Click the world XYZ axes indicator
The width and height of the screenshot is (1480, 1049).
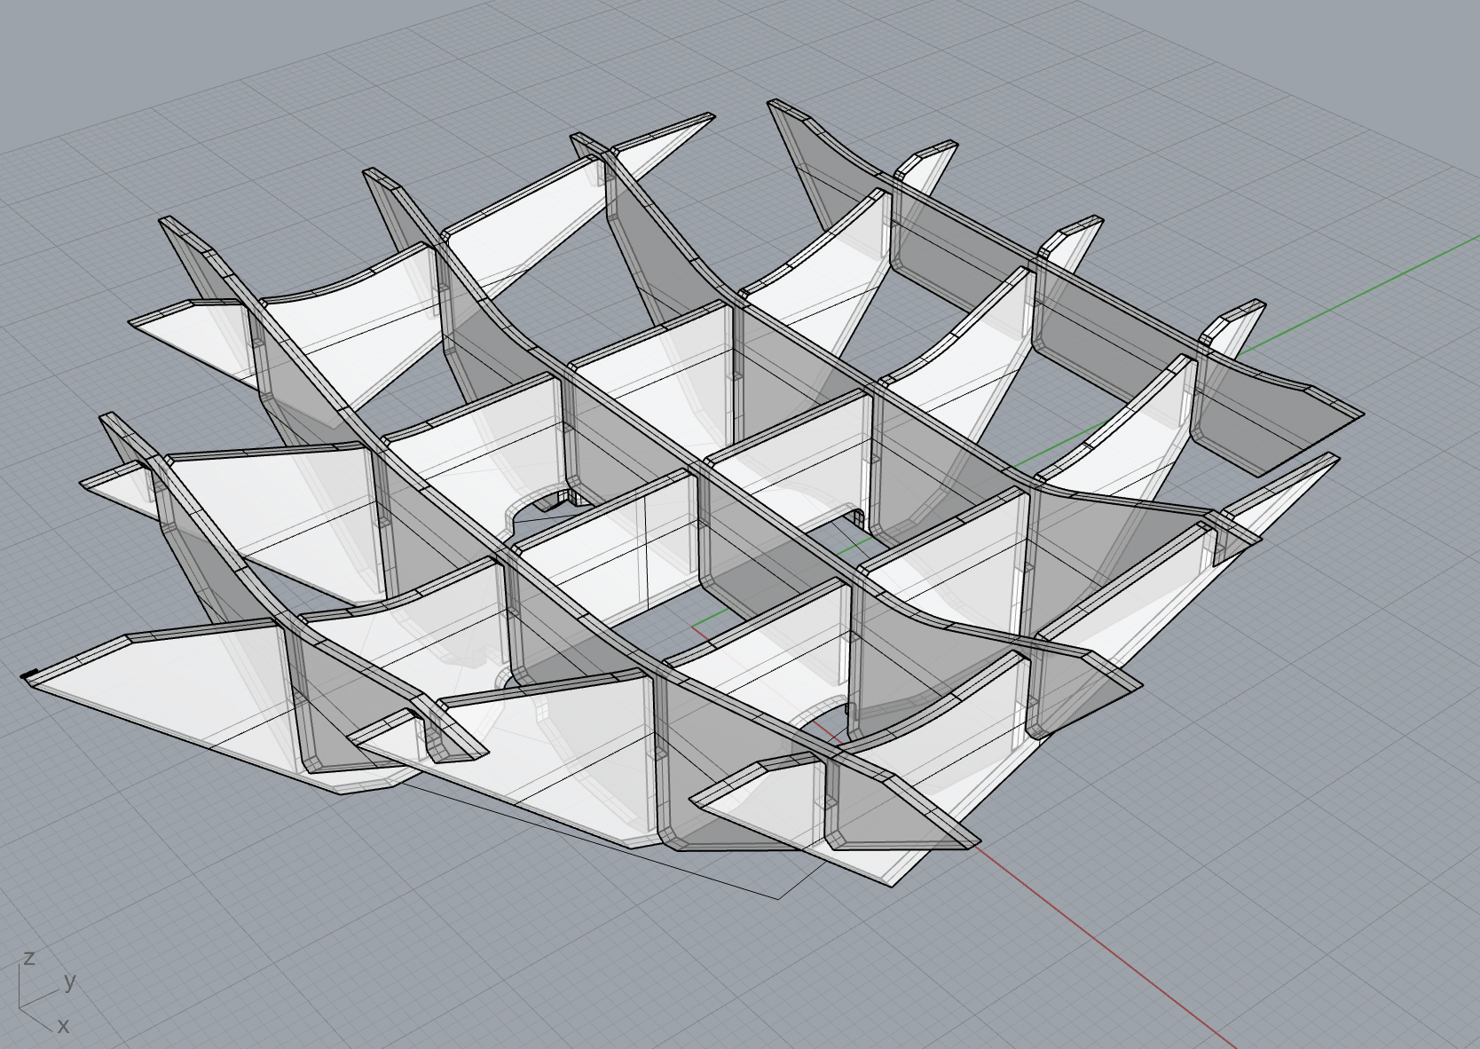[x=46, y=992]
